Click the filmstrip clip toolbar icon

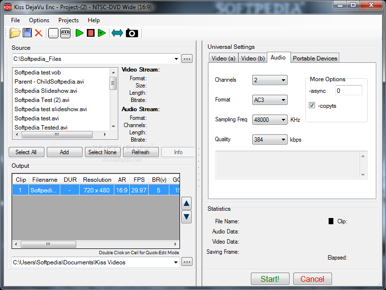tap(65, 33)
